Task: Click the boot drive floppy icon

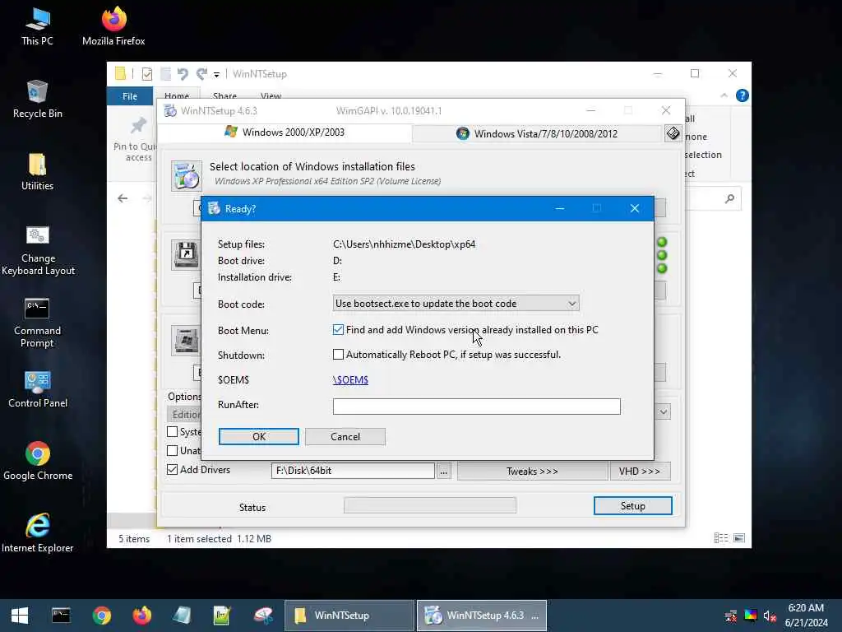Action: click(187, 253)
